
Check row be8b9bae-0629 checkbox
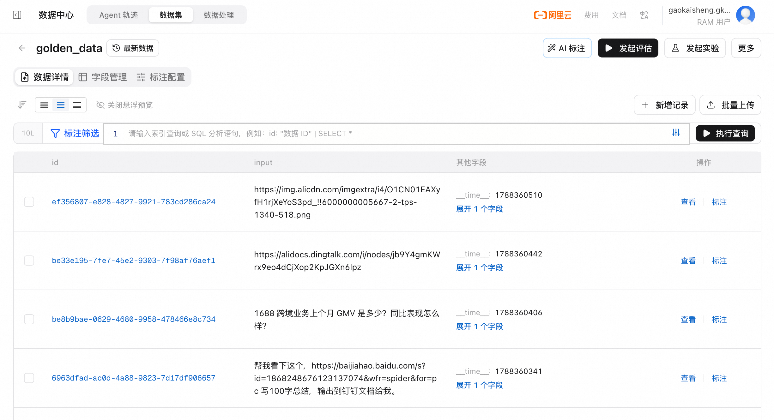(x=29, y=319)
